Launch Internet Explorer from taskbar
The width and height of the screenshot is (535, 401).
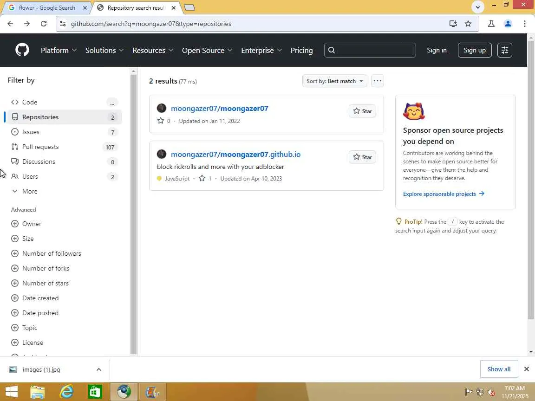point(66,392)
